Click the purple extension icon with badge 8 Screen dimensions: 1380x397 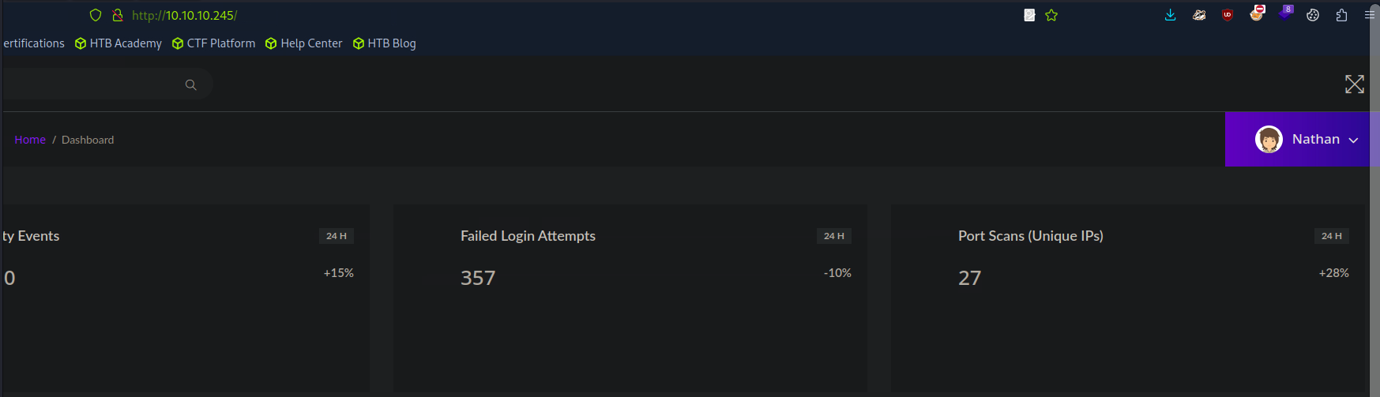coord(1284,14)
